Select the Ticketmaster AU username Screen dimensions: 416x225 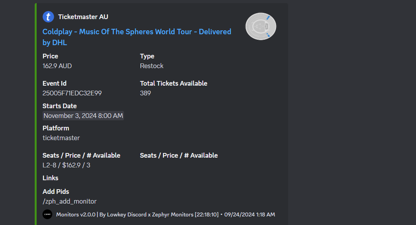coord(83,17)
